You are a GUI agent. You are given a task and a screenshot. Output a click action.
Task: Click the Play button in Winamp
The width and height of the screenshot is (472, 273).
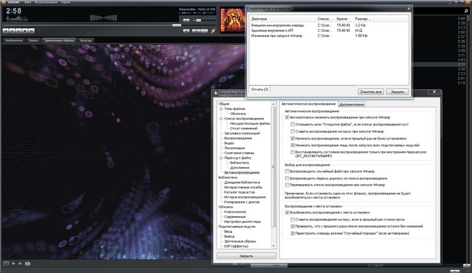click(12, 29)
